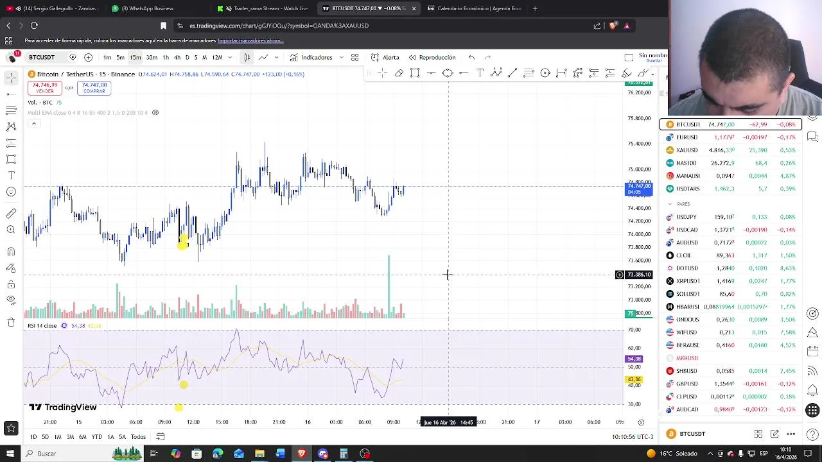Expand the favorite indicators dropdown arrow
The width and height of the screenshot is (822, 462).
pyautogui.click(x=341, y=57)
